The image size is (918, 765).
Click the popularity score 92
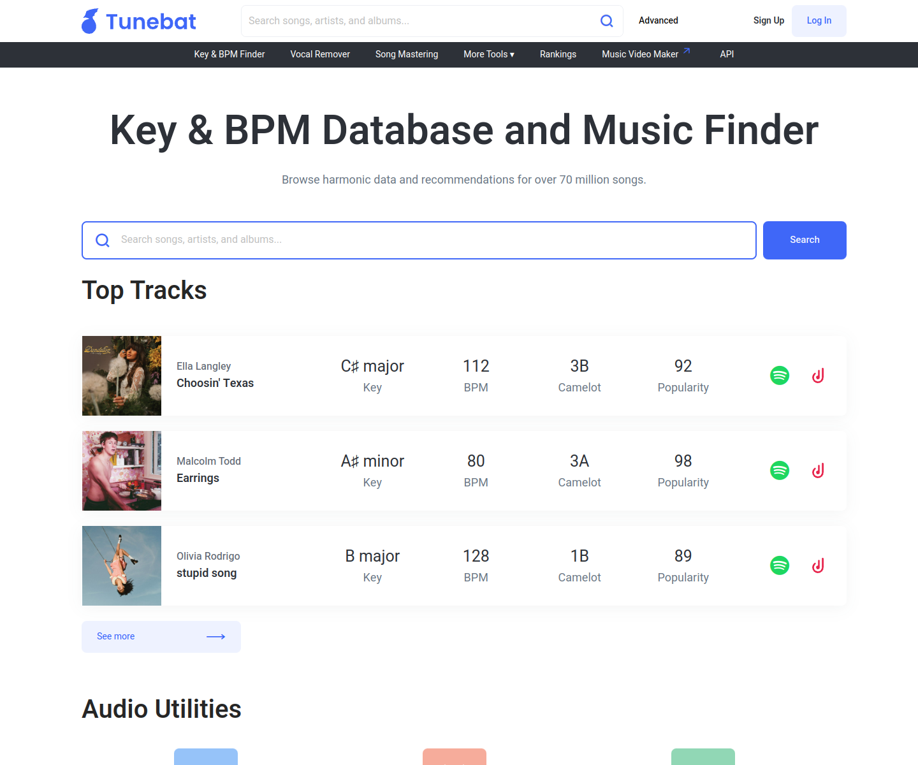pyautogui.click(x=683, y=366)
